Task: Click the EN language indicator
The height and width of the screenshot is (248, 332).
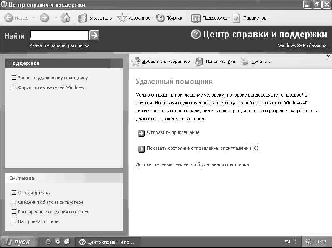Action: point(287,242)
